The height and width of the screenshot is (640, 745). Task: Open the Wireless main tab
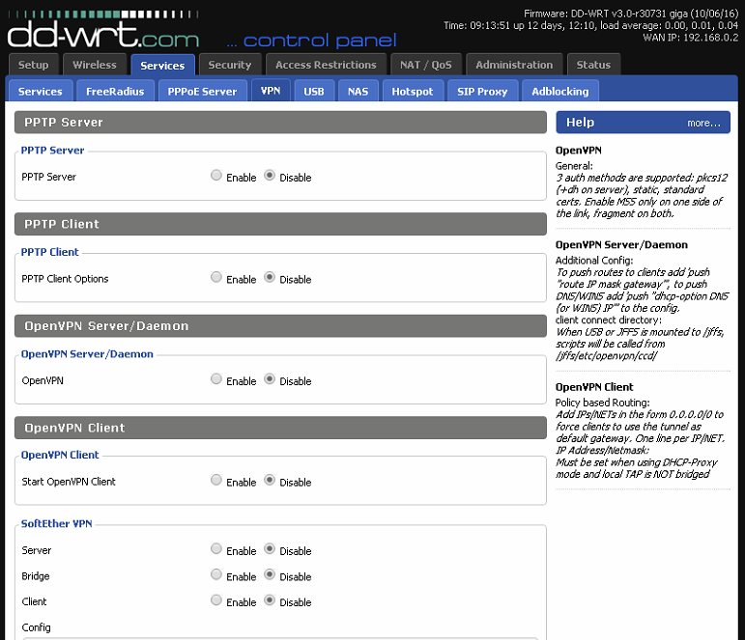coord(95,65)
